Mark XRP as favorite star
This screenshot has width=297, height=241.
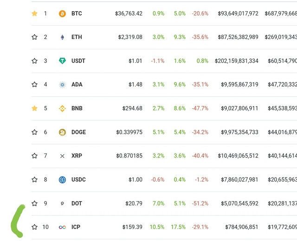(x=34, y=156)
